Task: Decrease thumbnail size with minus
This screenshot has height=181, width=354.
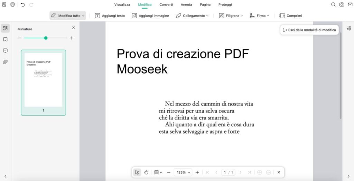Action: pyautogui.click(x=20, y=38)
